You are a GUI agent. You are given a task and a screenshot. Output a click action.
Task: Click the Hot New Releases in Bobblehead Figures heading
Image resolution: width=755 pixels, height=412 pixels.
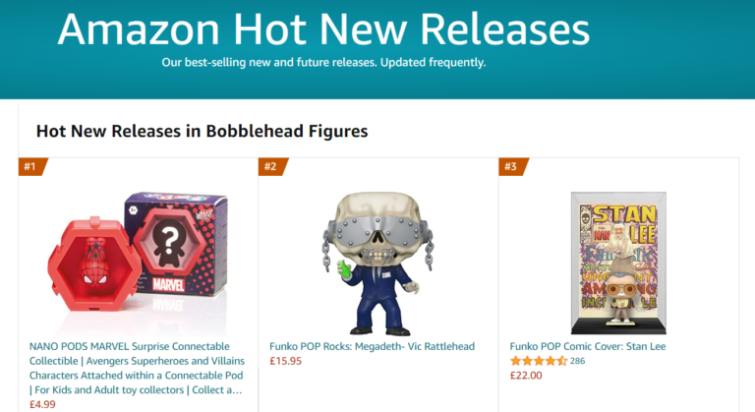[x=202, y=130]
